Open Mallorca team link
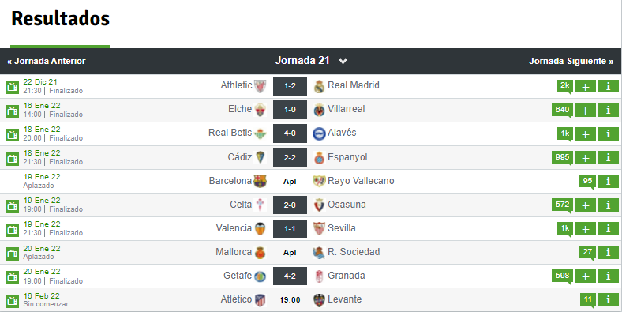 point(234,252)
